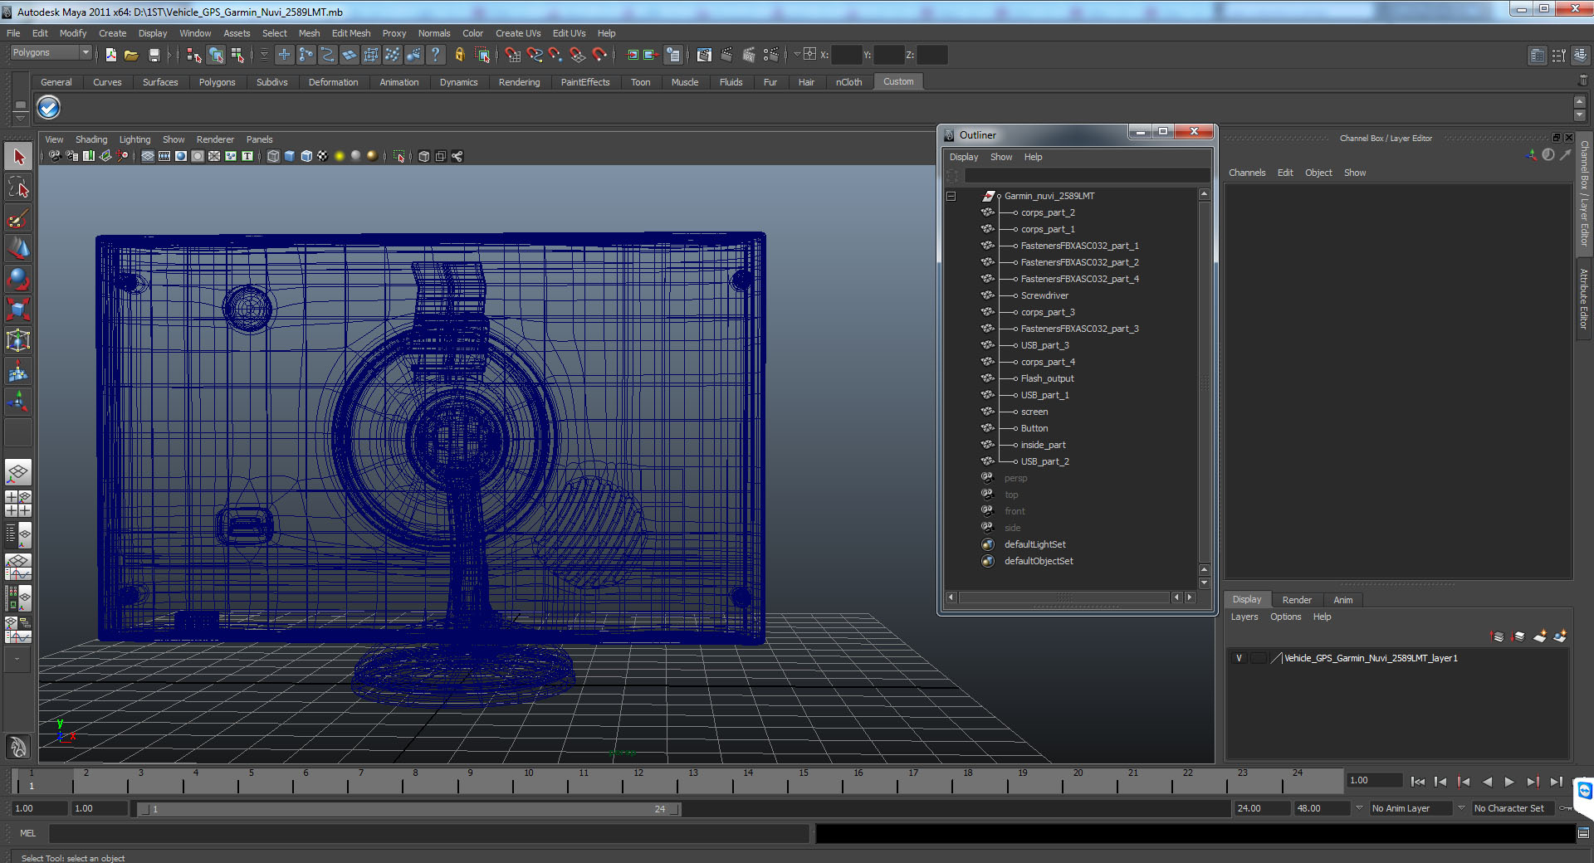This screenshot has width=1594, height=863.
Task: Toggle textured display checker icon
Action: coord(323,156)
